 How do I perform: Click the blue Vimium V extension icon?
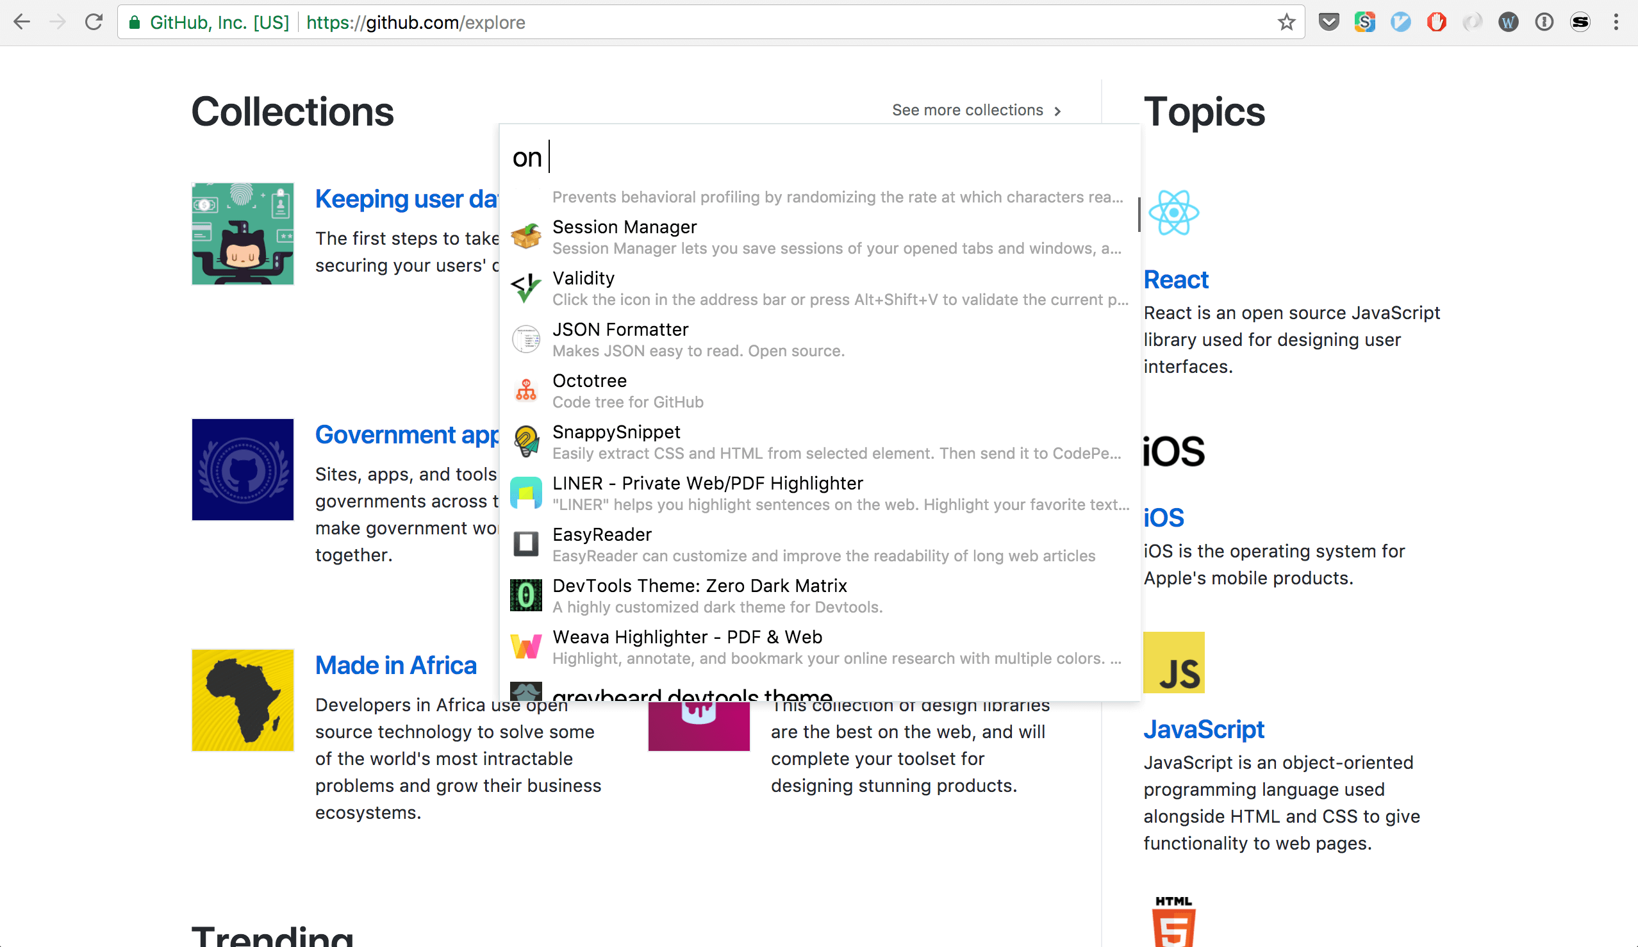pyautogui.click(x=1401, y=22)
